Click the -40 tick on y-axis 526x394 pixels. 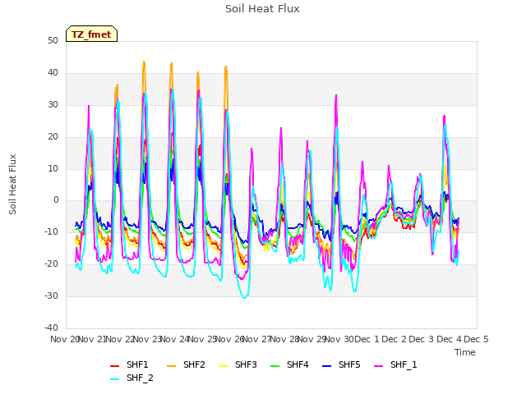point(51,328)
